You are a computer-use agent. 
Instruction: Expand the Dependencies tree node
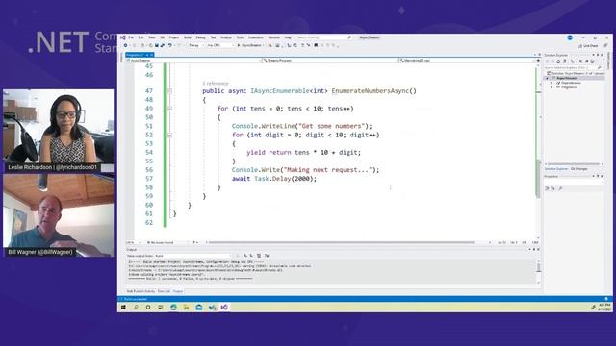[x=552, y=83]
